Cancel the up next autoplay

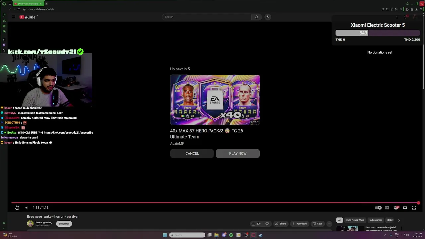192,153
